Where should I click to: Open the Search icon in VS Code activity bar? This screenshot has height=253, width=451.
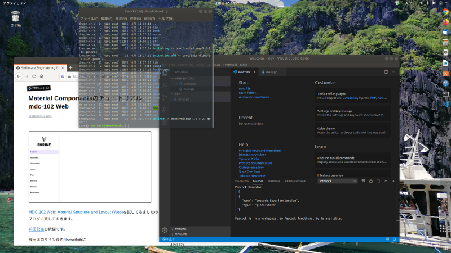pos(165,85)
